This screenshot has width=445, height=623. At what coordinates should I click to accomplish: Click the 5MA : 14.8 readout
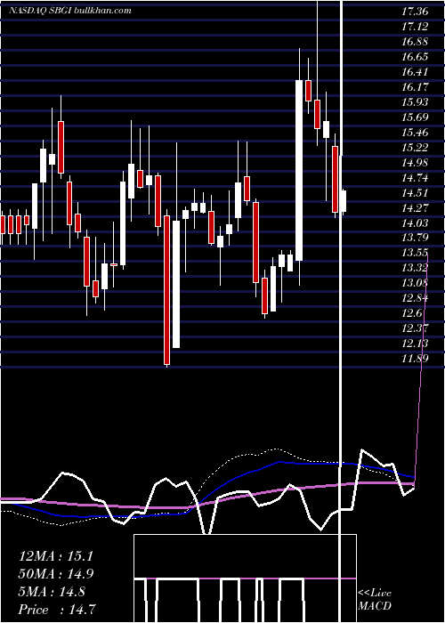click(52, 593)
